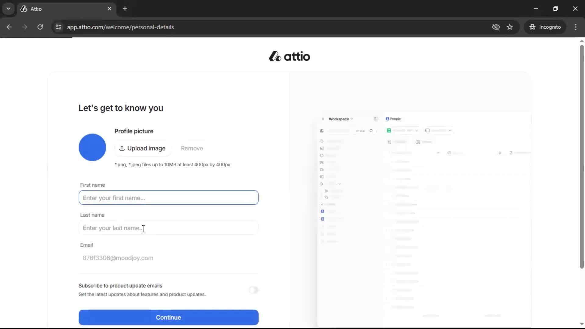Image resolution: width=585 pixels, height=329 pixels.
Task: Click the Incognito indicator in the toolbar
Action: (545, 27)
